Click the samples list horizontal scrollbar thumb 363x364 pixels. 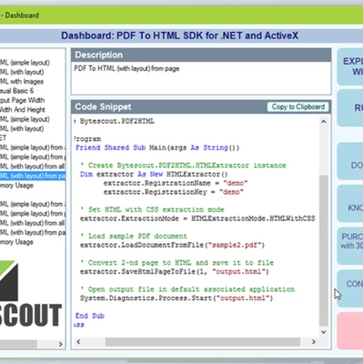18,344
